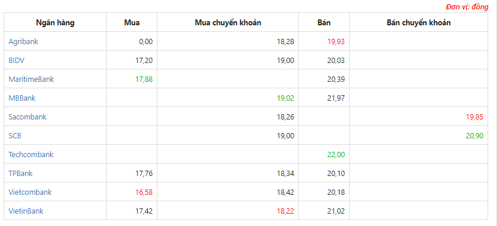Click SCB's green 20,90 transfer selling rate
Screen dimensions: 497x226
[475, 136]
